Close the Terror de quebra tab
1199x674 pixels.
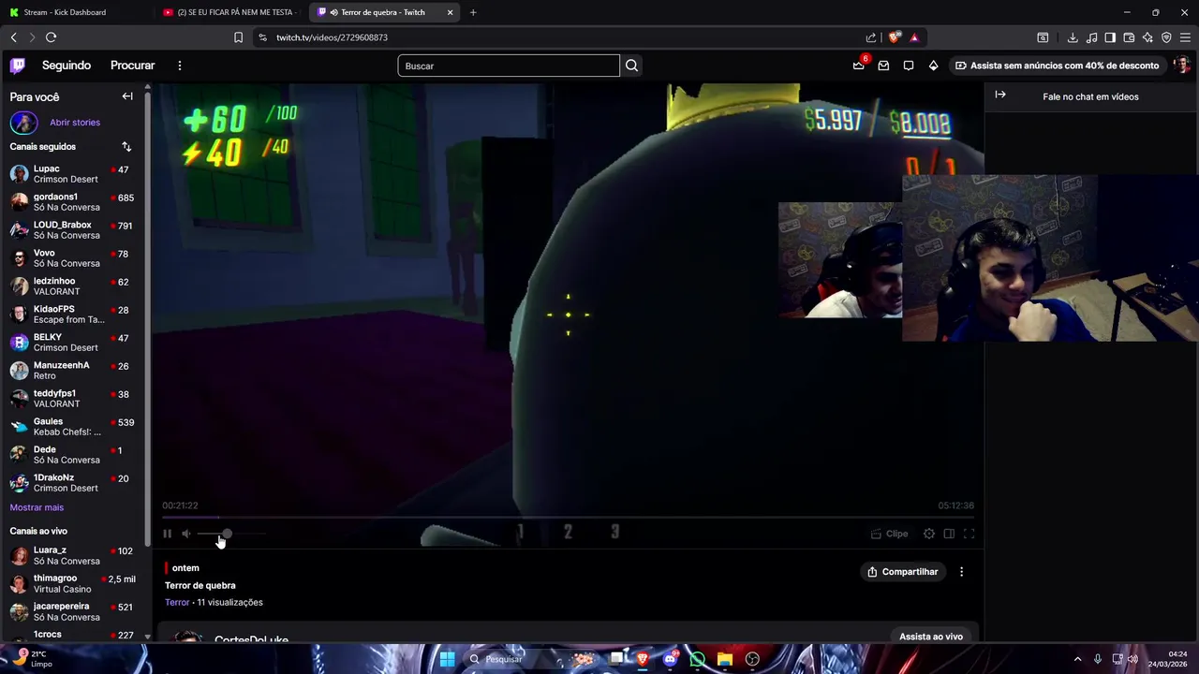(x=451, y=12)
